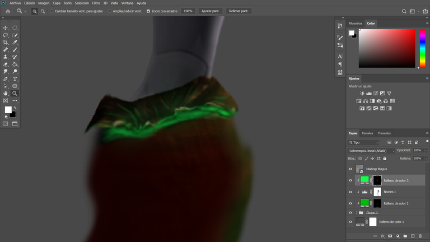This screenshot has height=242, width=430.
Task: Open the Ajustes panel options menu
Action: pyautogui.click(x=427, y=78)
